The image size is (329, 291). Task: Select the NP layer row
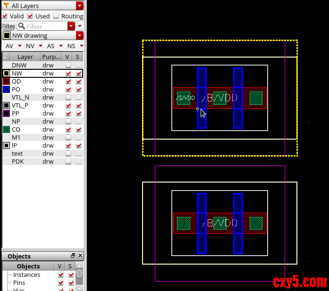pos(42,121)
